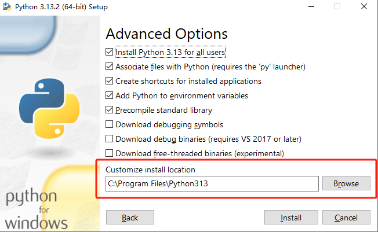378x232 pixels.
Task: Toggle Add Python to environment variables
Action: tap(109, 95)
